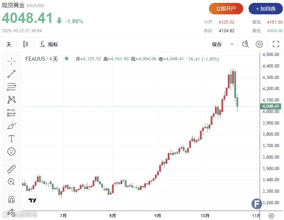This screenshot has height=220, width=284.
Task: Expand the 保存 dropdown arrow
Action: pyautogui.click(x=232, y=44)
